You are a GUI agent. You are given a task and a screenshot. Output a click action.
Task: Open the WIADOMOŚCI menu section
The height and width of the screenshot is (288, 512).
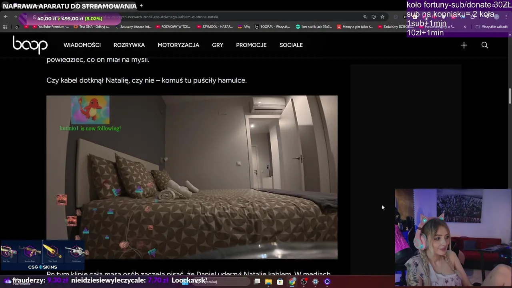82,45
